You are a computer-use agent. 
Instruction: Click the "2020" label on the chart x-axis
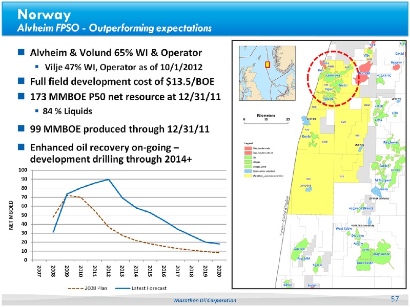[x=219, y=271]
